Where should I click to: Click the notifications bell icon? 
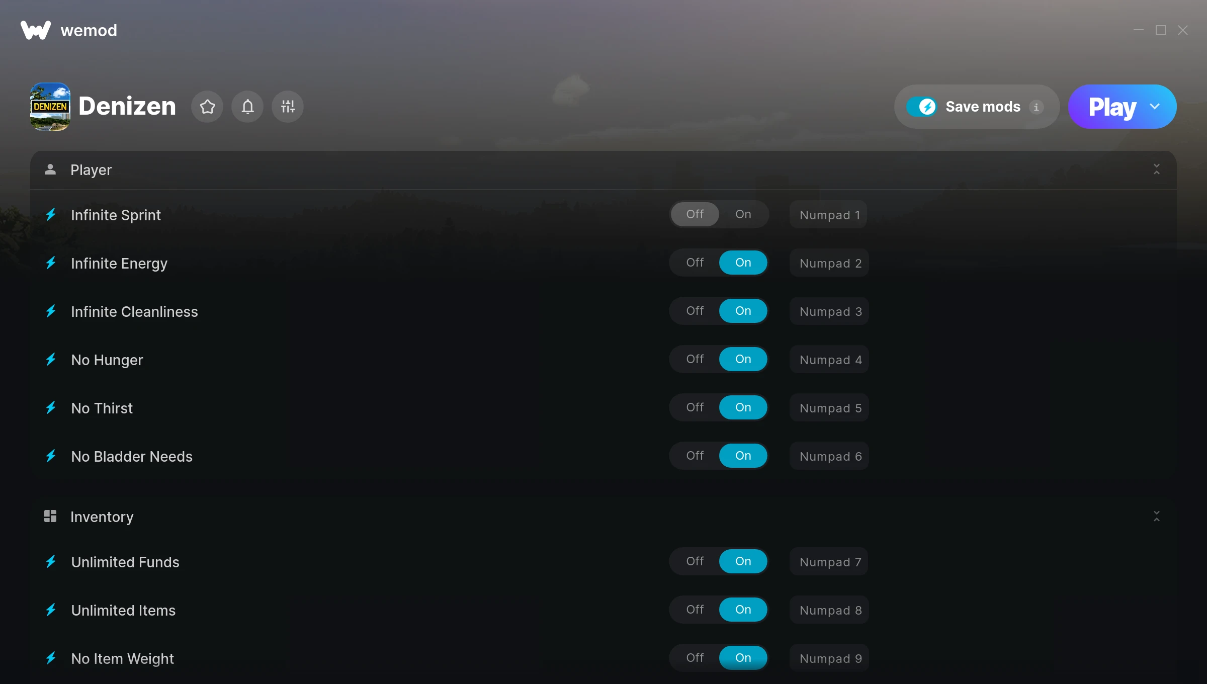pos(248,106)
